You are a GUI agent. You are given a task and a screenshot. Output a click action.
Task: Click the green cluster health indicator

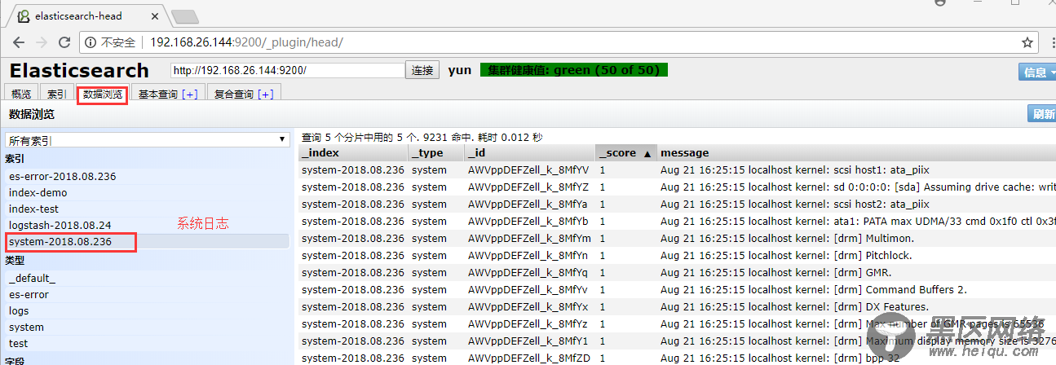pyautogui.click(x=574, y=70)
